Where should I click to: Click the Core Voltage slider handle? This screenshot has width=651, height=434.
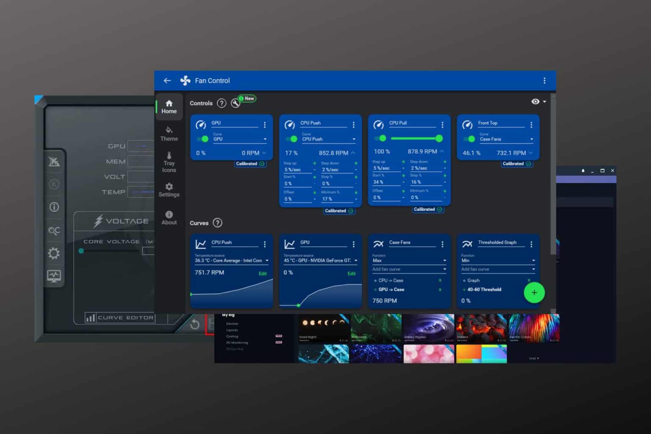pos(81,251)
